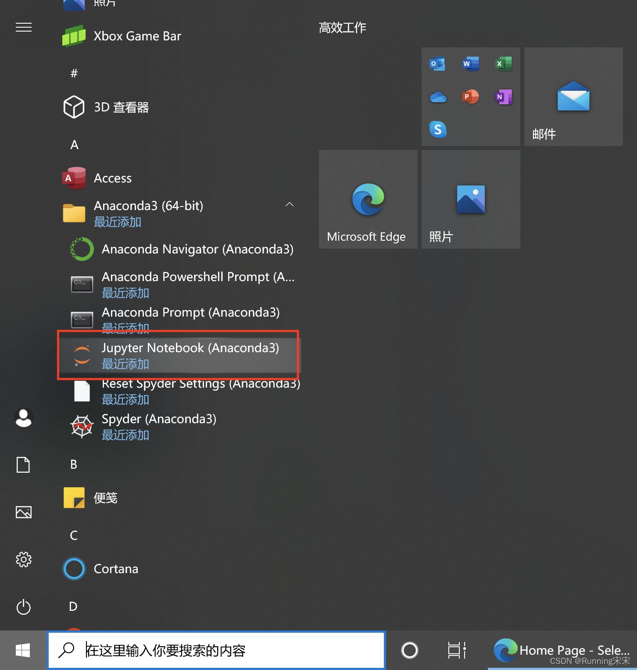This screenshot has width=637, height=670.
Task: Collapse the Anaconda3 (64-bit) folder chevron
Action: pyautogui.click(x=290, y=205)
